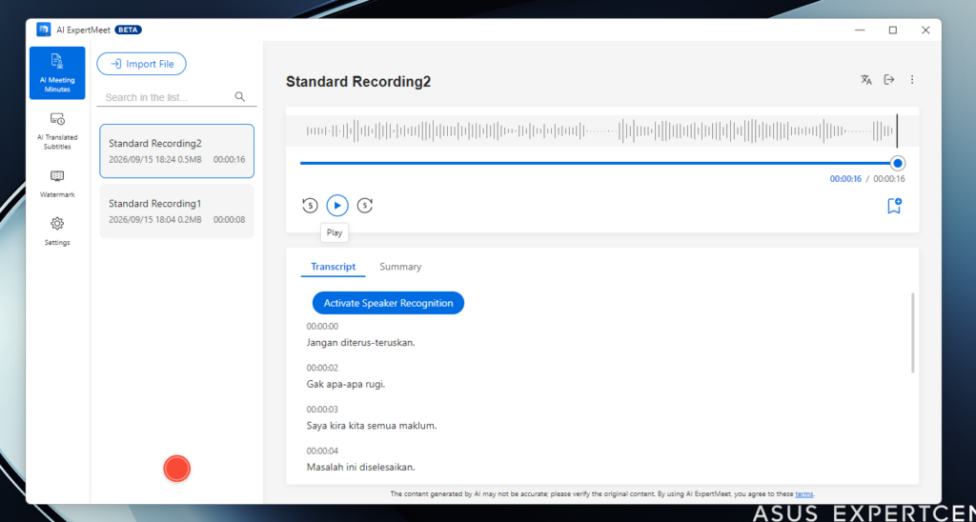Click Activate Speaker Recognition button
The height and width of the screenshot is (522, 976).
pos(389,303)
